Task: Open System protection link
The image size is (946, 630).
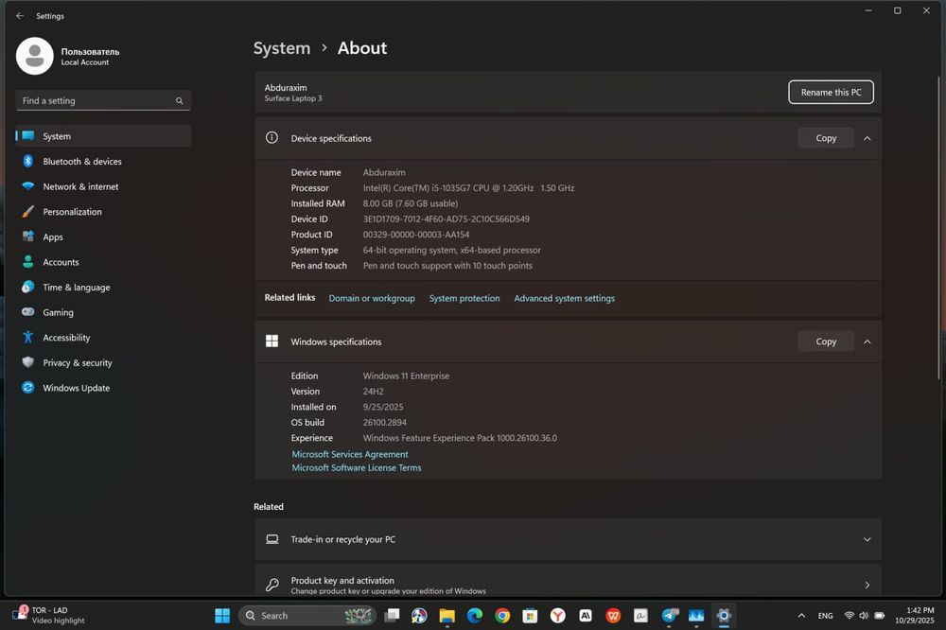Action: pos(464,299)
